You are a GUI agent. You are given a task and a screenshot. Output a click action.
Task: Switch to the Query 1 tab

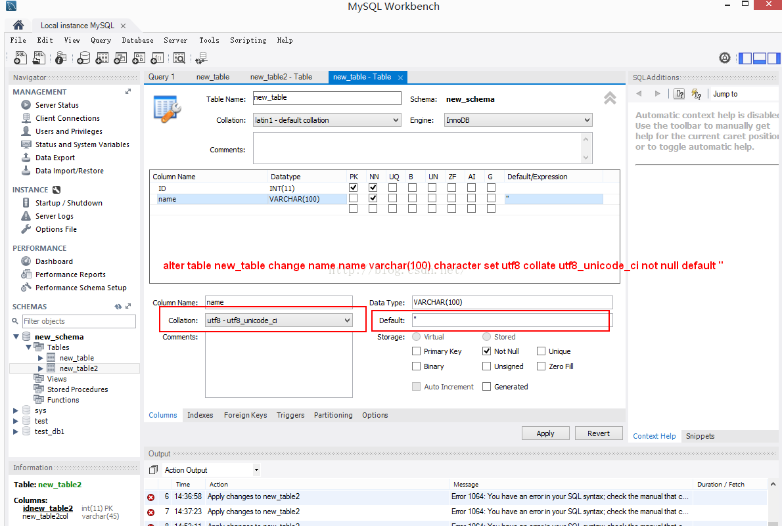pyautogui.click(x=162, y=77)
